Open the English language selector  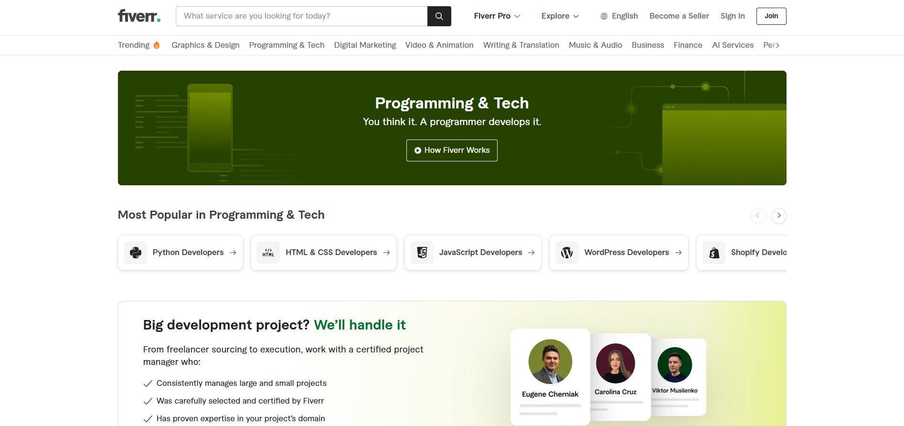coord(619,16)
